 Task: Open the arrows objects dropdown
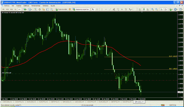130,9
